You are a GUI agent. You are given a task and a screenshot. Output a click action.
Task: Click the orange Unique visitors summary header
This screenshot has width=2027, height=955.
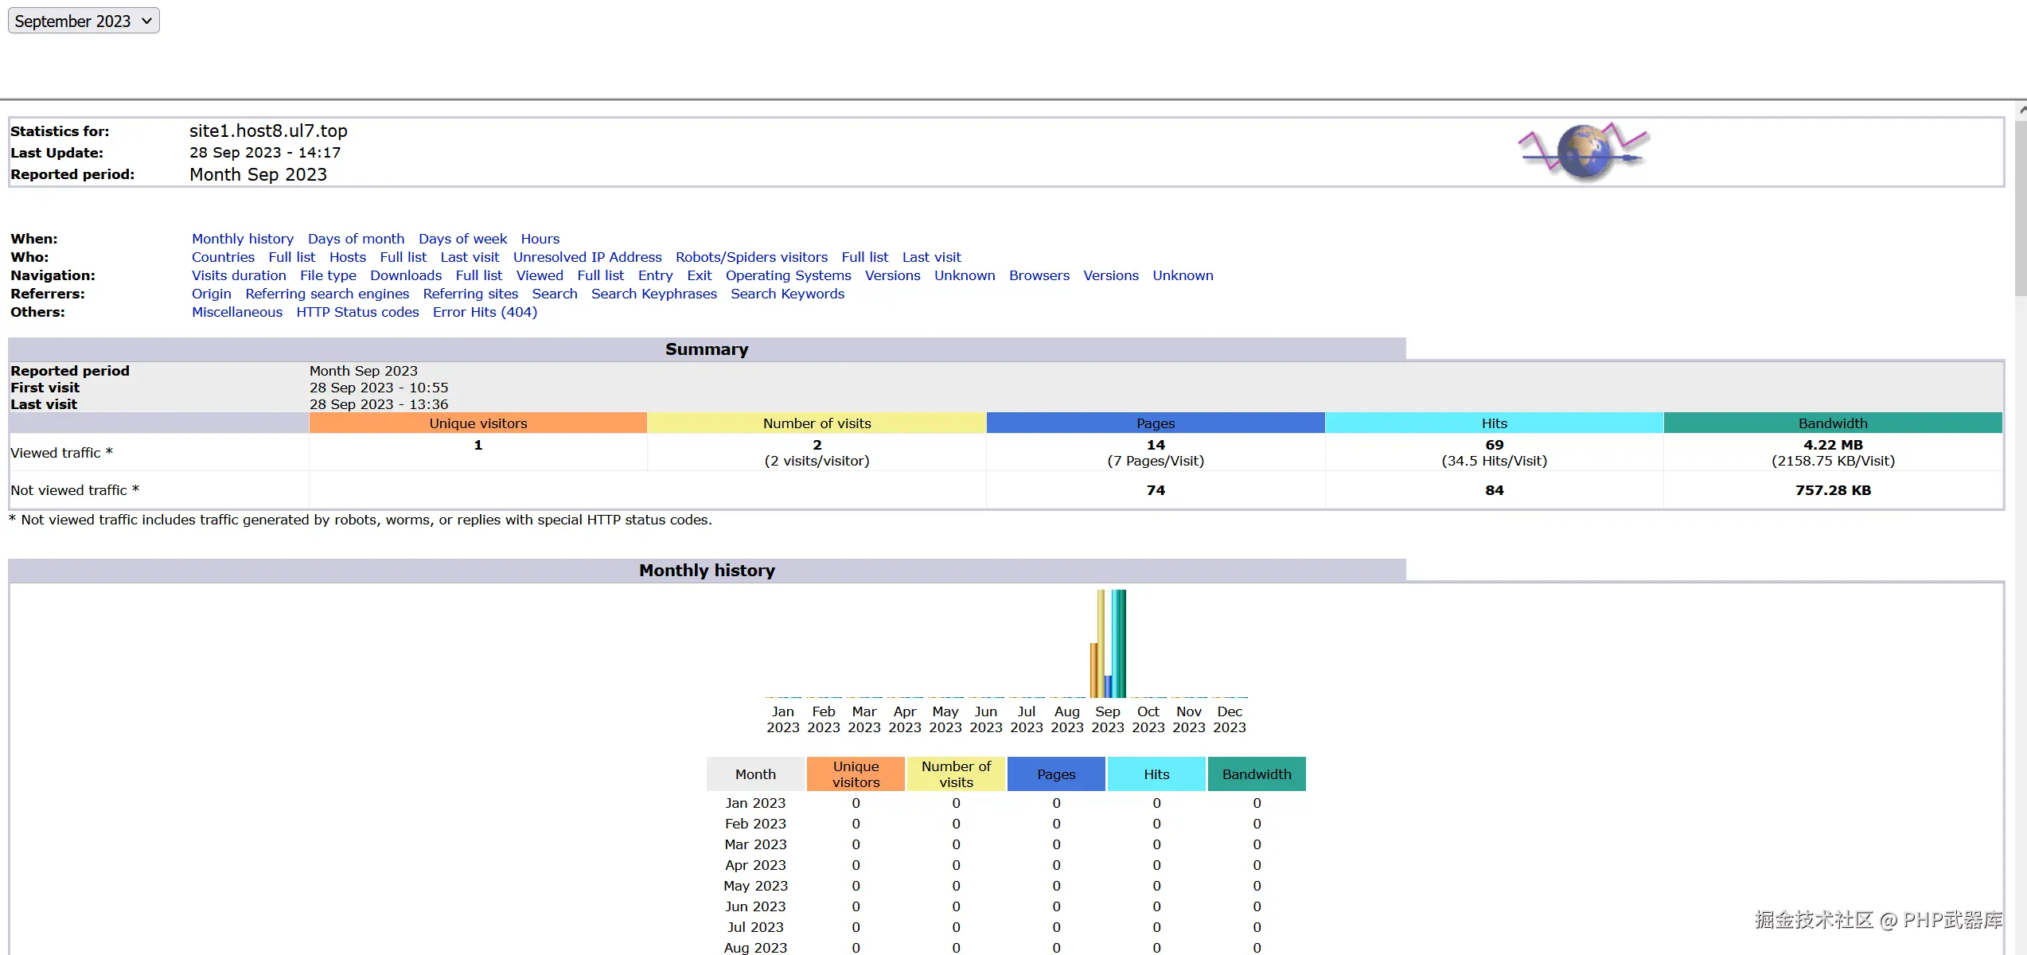pos(478,423)
